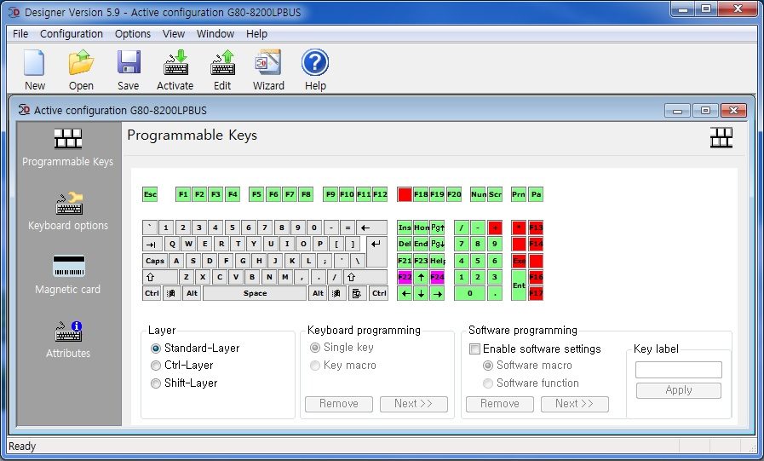The image size is (764, 461).
Task: Select the red F17 key
Action: click(536, 293)
